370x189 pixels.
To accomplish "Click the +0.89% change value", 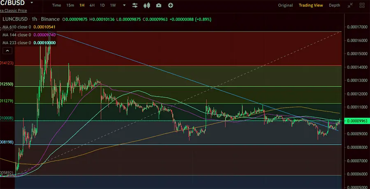I will (x=203, y=19).
